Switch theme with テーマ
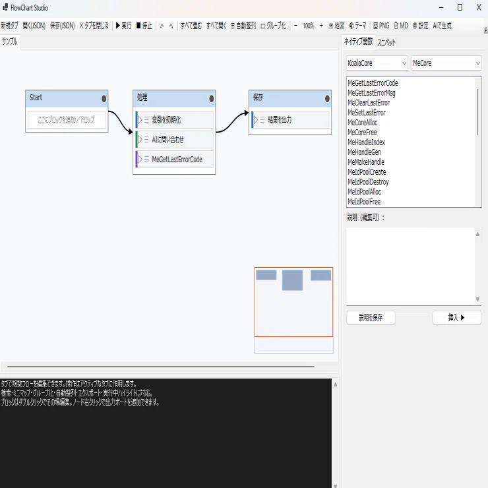 (x=357, y=26)
